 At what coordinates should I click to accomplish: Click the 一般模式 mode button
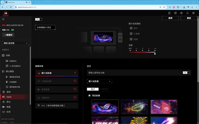[x=8, y=35]
